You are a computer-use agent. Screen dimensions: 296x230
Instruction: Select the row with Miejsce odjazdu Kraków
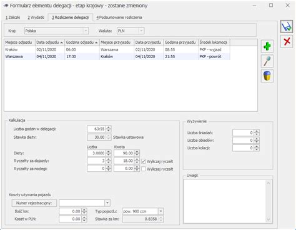(117, 49)
